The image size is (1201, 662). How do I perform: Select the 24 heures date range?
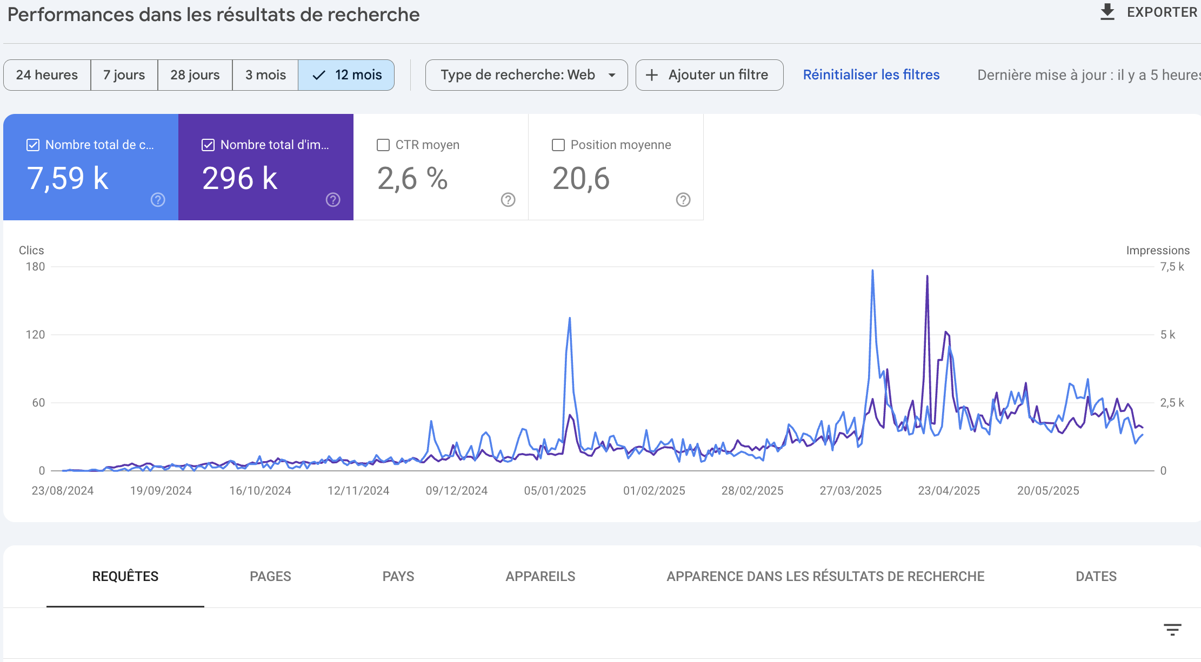point(47,75)
